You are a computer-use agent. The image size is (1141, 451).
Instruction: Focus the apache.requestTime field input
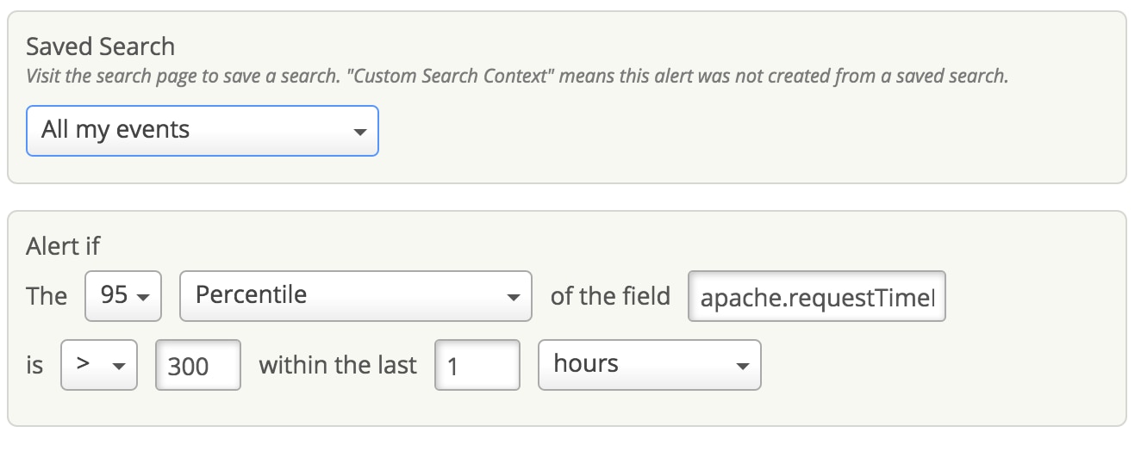pyautogui.click(x=816, y=297)
